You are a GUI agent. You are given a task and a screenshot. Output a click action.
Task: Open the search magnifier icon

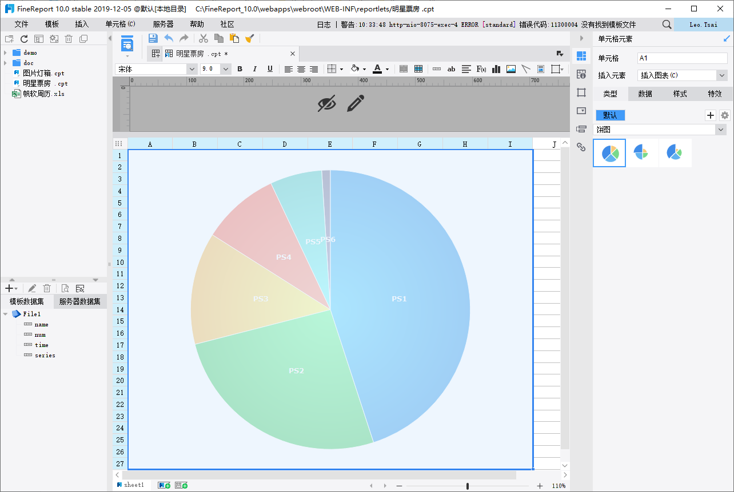coord(667,25)
